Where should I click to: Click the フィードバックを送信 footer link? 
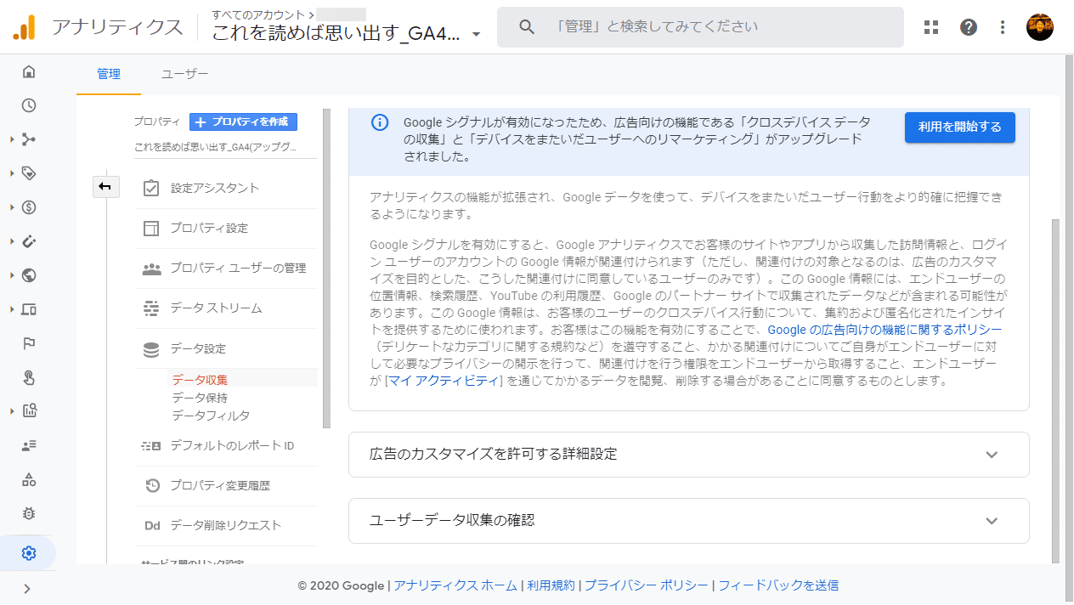pyautogui.click(x=778, y=585)
